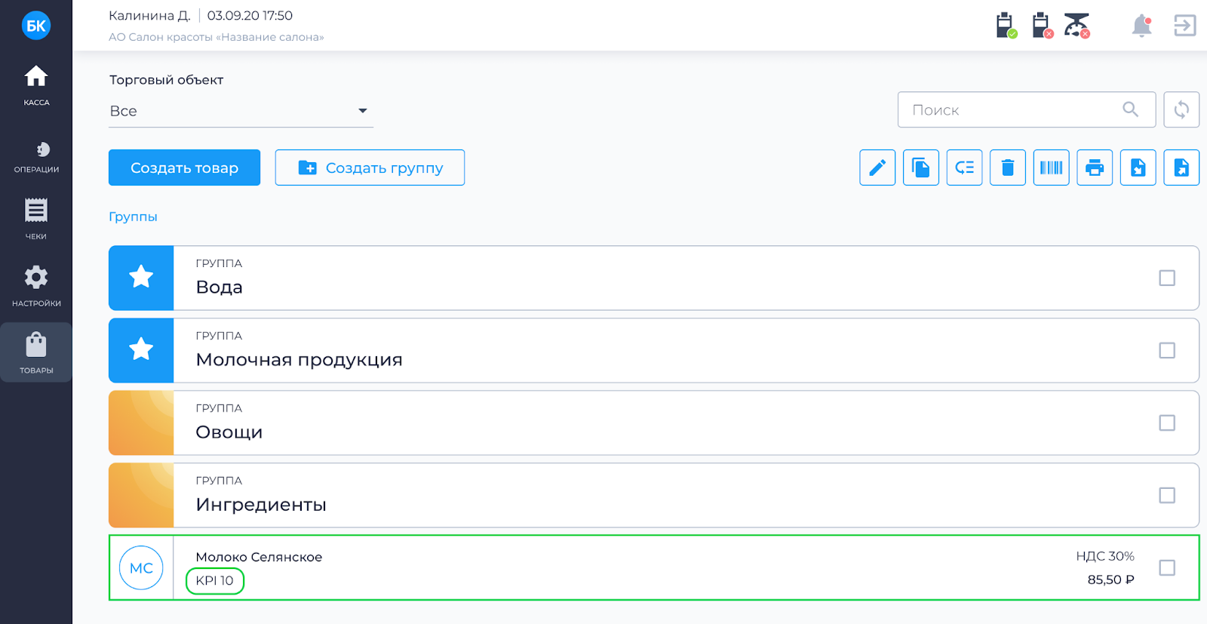1207x624 pixels.
Task: Click the orange Овощи group tile
Action: point(141,423)
